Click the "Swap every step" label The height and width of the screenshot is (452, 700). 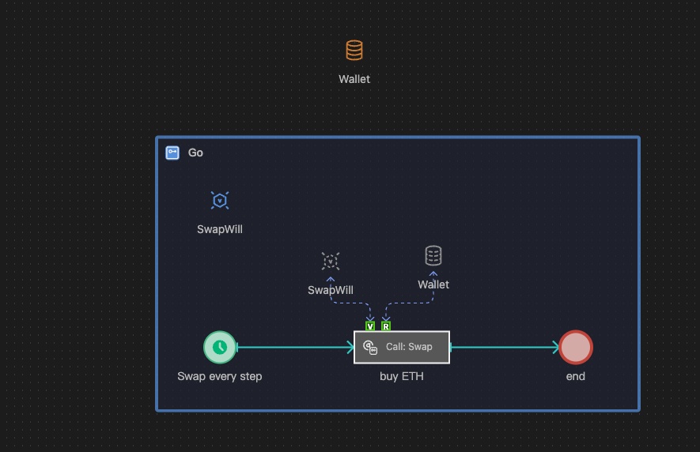click(x=220, y=376)
